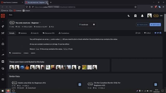Click the browser URL address field
This screenshot has height=93, width=166.
(81, 7)
